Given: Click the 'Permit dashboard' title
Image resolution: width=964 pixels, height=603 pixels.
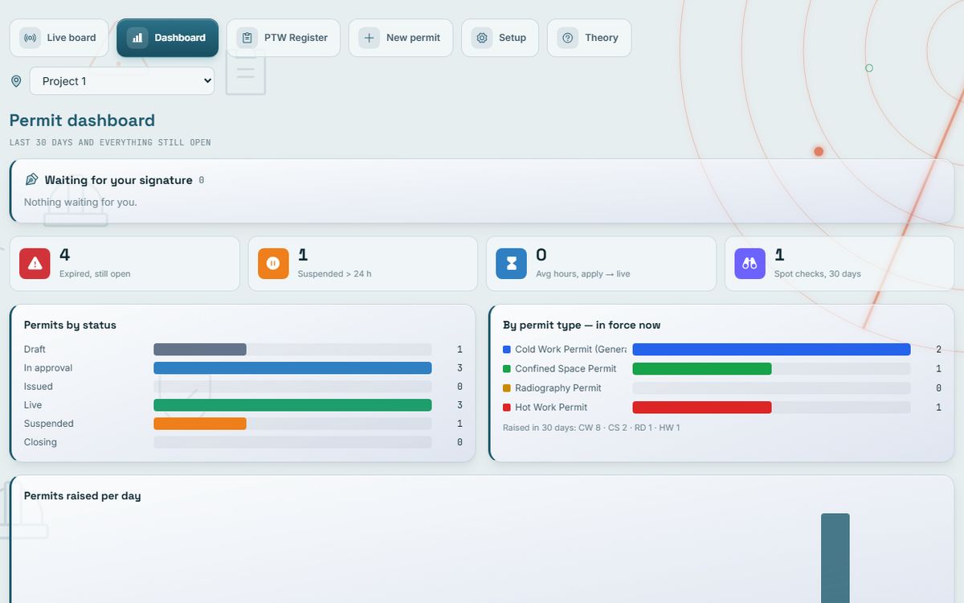Looking at the screenshot, I should click(82, 121).
